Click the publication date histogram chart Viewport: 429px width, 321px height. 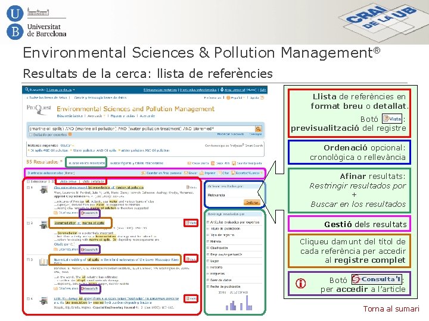[238, 302]
